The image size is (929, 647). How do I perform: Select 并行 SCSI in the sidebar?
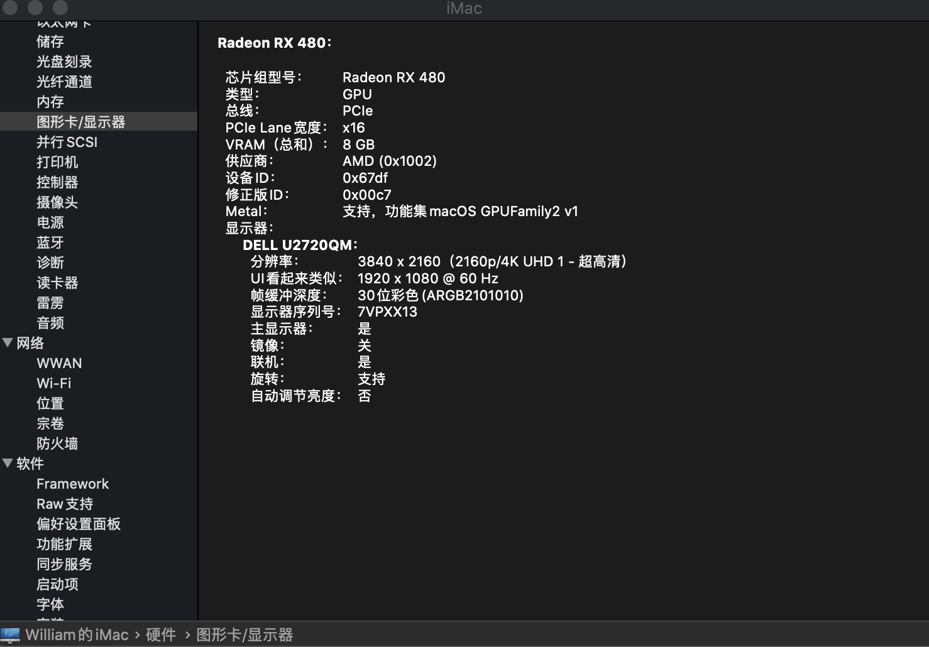[x=67, y=142]
